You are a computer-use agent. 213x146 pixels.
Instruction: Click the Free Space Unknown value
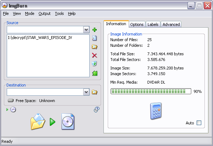click(x=47, y=101)
